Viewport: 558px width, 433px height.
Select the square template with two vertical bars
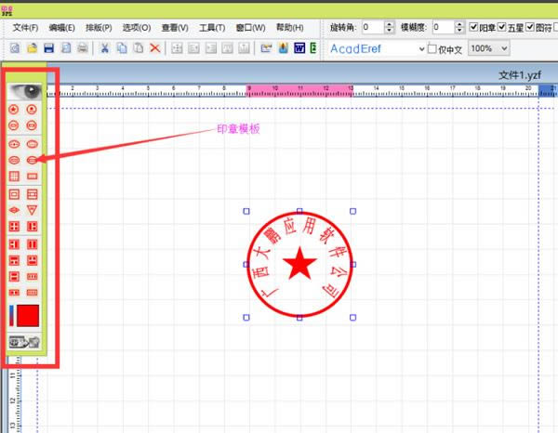(32, 244)
